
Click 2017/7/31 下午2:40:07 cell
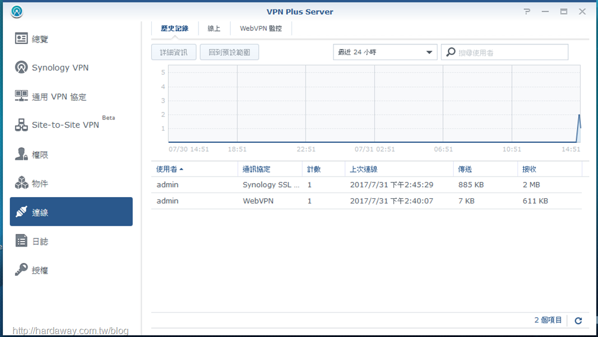pos(392,201)
